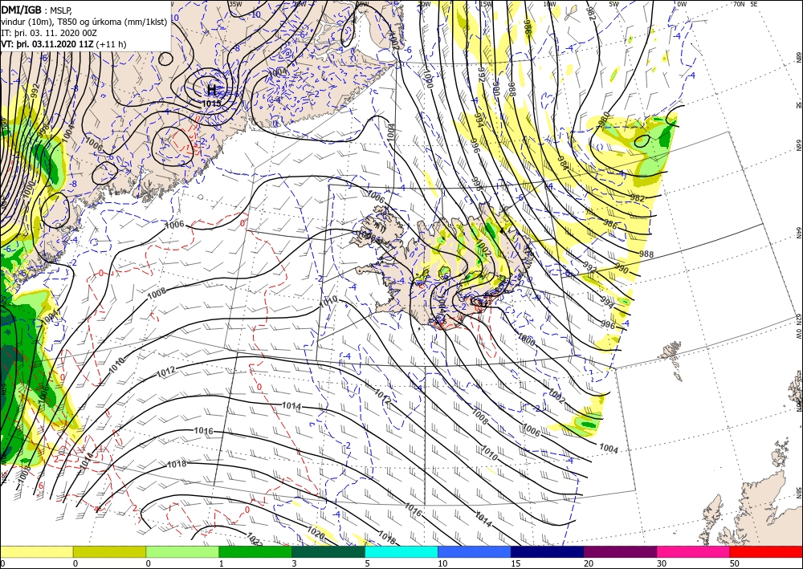Viewport: 803px width, 569px height.
Task: Pick the blue 10 mm legend swatch
Action: point(475,551)
